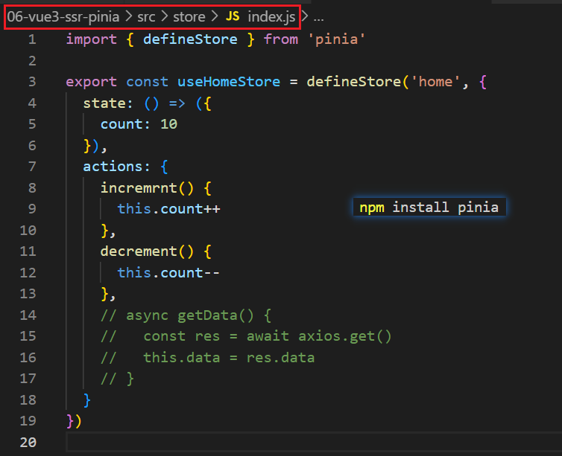Click the index.js breadcrumb file name

271,17
